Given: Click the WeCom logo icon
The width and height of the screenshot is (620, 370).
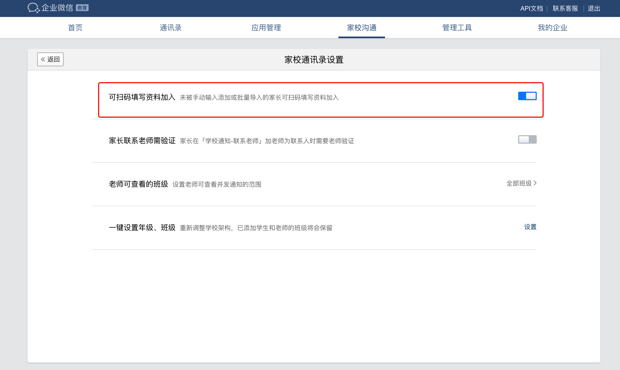Looking at the screenshot, I should [x=33, y=8].
